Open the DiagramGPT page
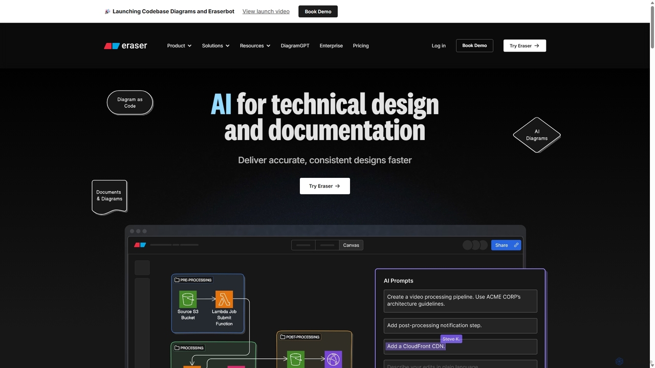The height and width of the screenshot is (368, 655). point(295,45)
